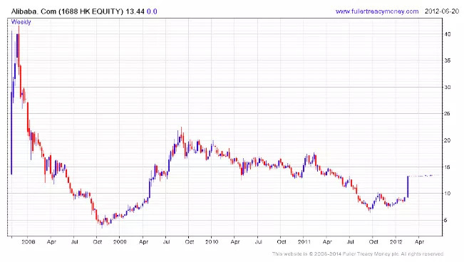The height and width of the screenshot is (262, 464).
Task: Click the 15 price axis label
Action: tap(448, 167)
